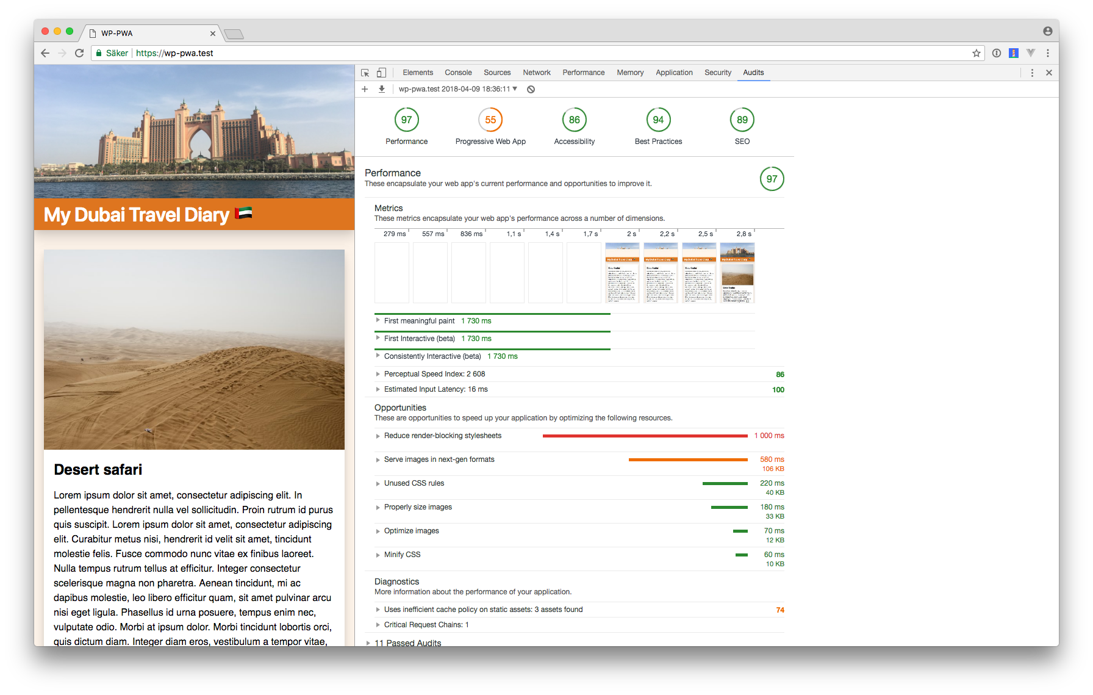Click the browser back arrow
This screenshot has width=1093, height=695.
point(45,53)
